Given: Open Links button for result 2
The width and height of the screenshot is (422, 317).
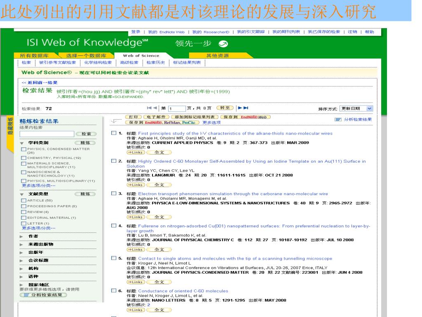Looking at the screenshot, I should [136, 185].
